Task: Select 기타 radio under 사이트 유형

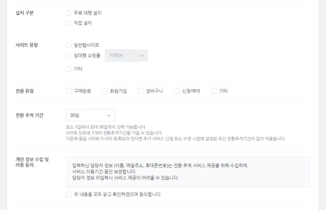Action: (x=69, y=69)
